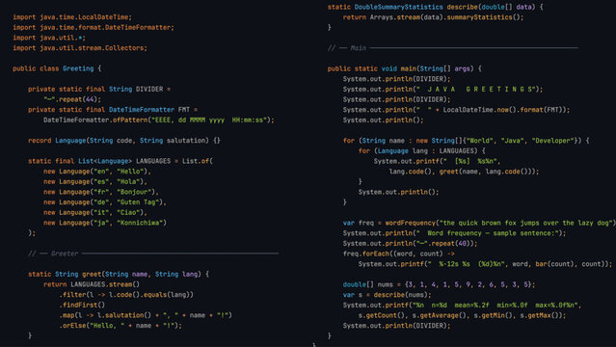This screenshot has height=347, width=616.
Task: Click the 'public class Greeting {' declaration
Action: coord(57,68)
